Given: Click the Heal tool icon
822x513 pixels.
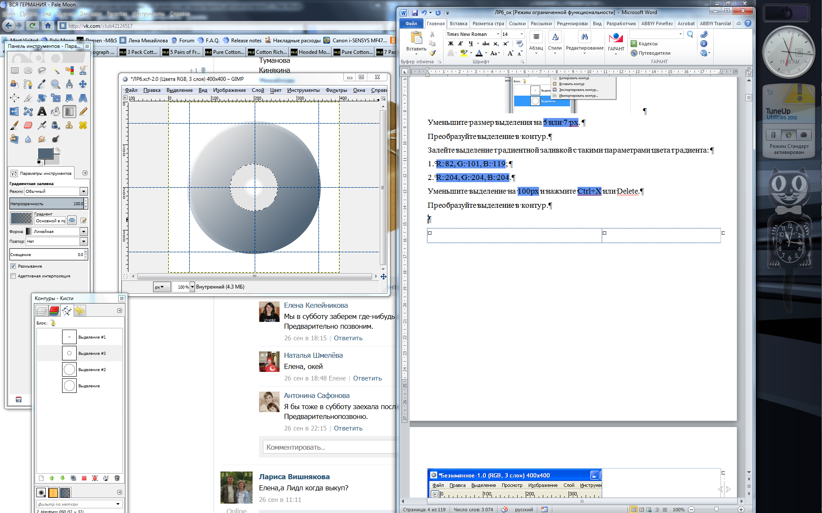Looking at the screenshot, I should (x=83, y=125).
